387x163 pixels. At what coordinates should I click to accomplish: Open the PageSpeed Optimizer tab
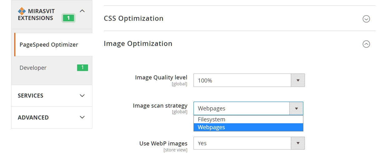[x=49, y=45]
